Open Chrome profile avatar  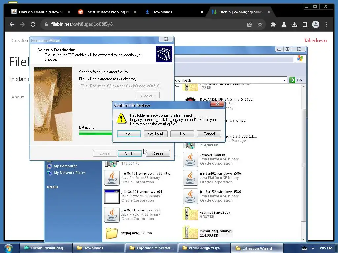315,24
